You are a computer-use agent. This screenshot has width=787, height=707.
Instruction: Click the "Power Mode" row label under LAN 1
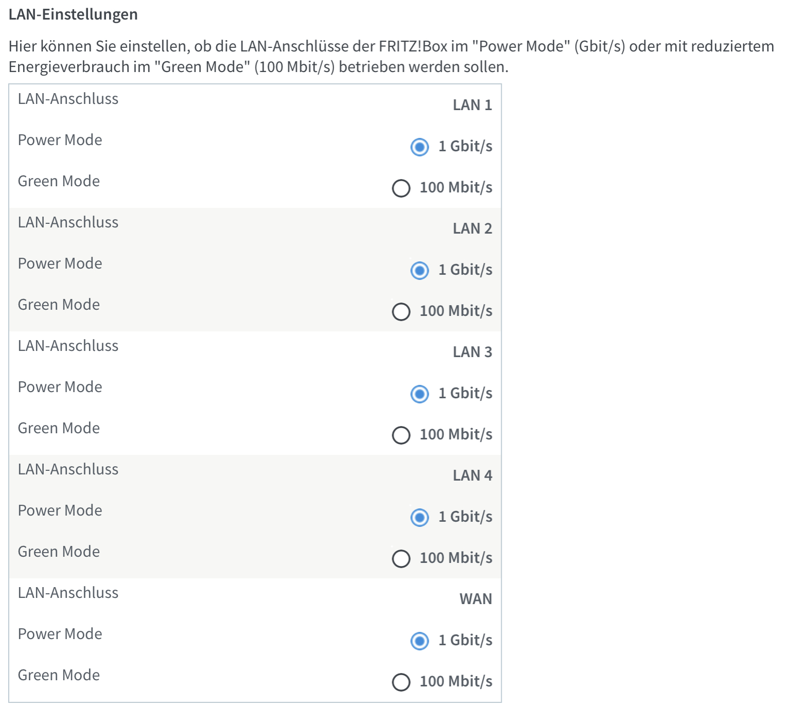click(60, 140)
